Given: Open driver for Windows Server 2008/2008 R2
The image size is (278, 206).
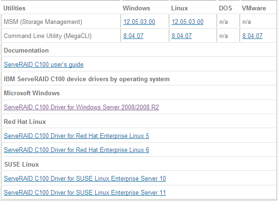Looking at the screenshot, I should (x=82, y=107).
